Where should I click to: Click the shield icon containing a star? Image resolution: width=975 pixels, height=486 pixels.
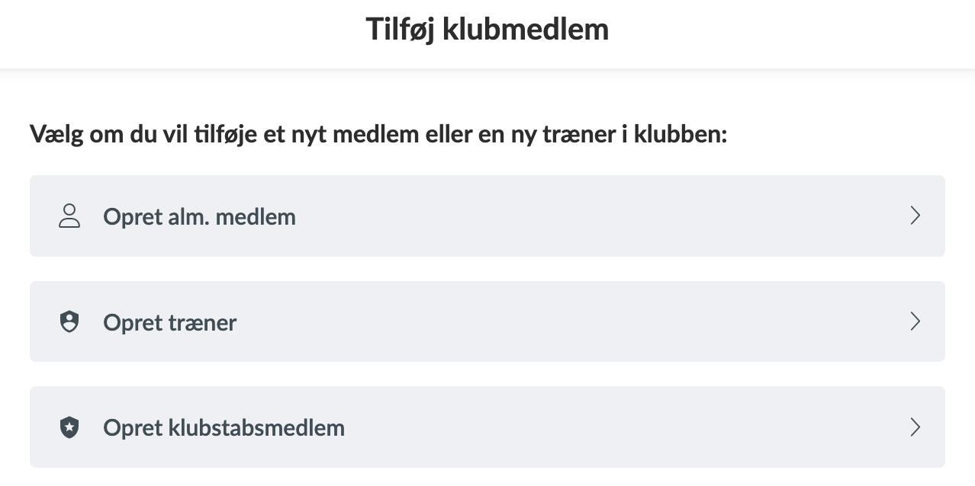coord(69,427)
